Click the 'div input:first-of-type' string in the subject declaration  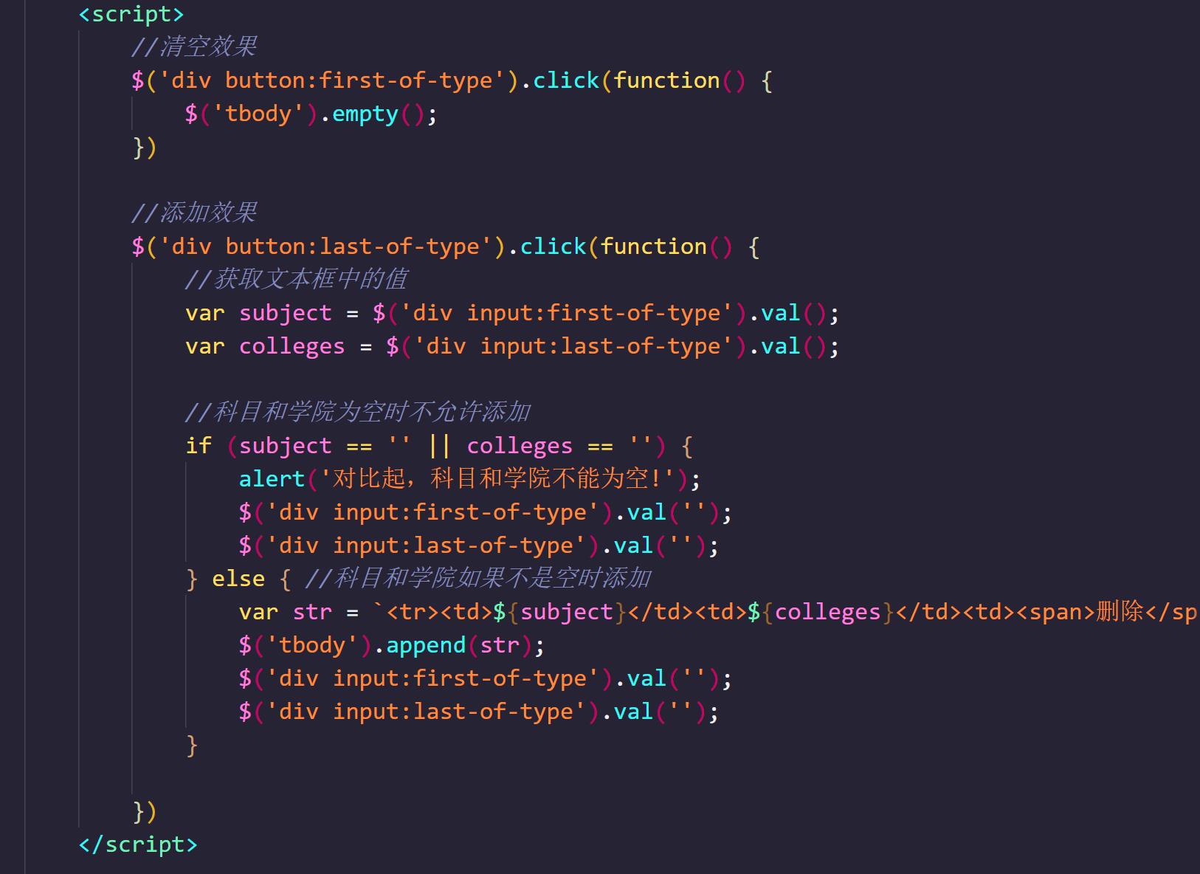(x=567, y=313)
